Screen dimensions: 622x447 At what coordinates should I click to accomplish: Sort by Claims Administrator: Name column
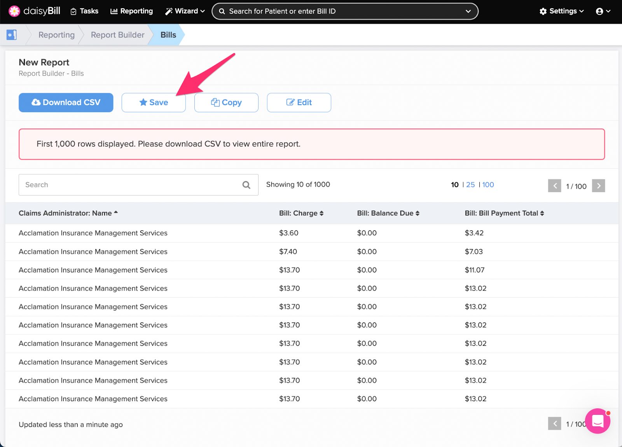(68, 213)
